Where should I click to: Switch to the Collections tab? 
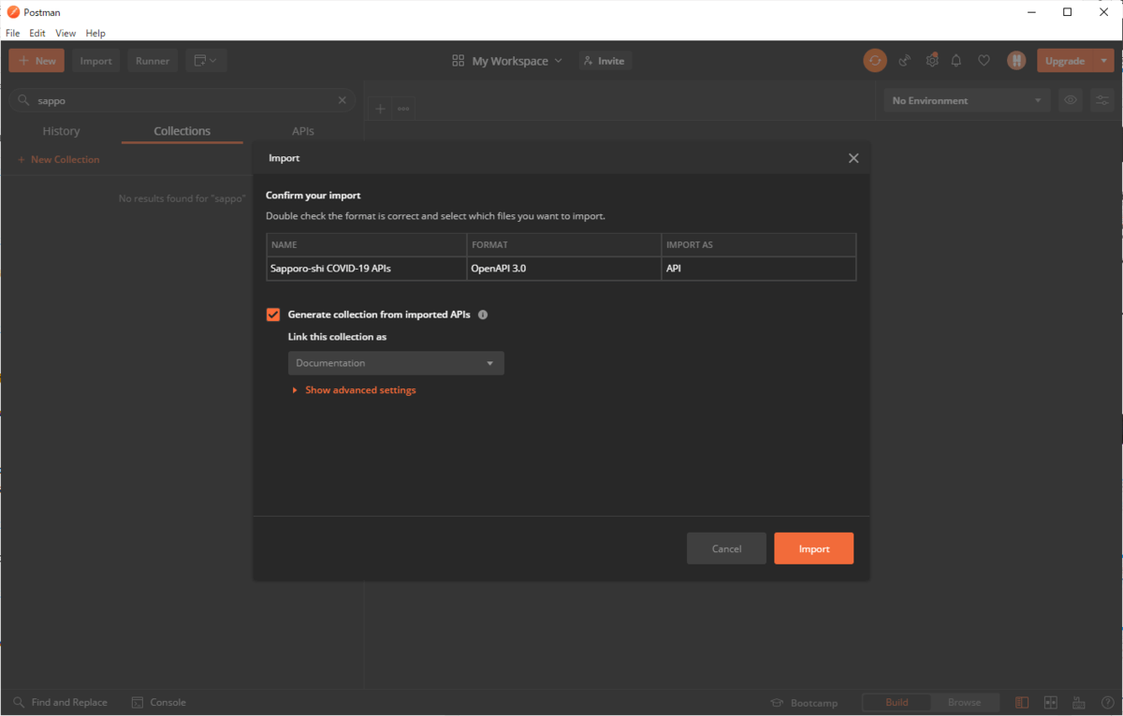coord(182,131)
